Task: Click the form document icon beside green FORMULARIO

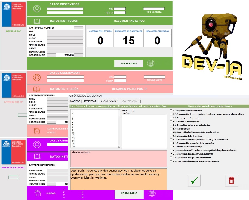Action: pyautogui.click(x=151, y=63)
